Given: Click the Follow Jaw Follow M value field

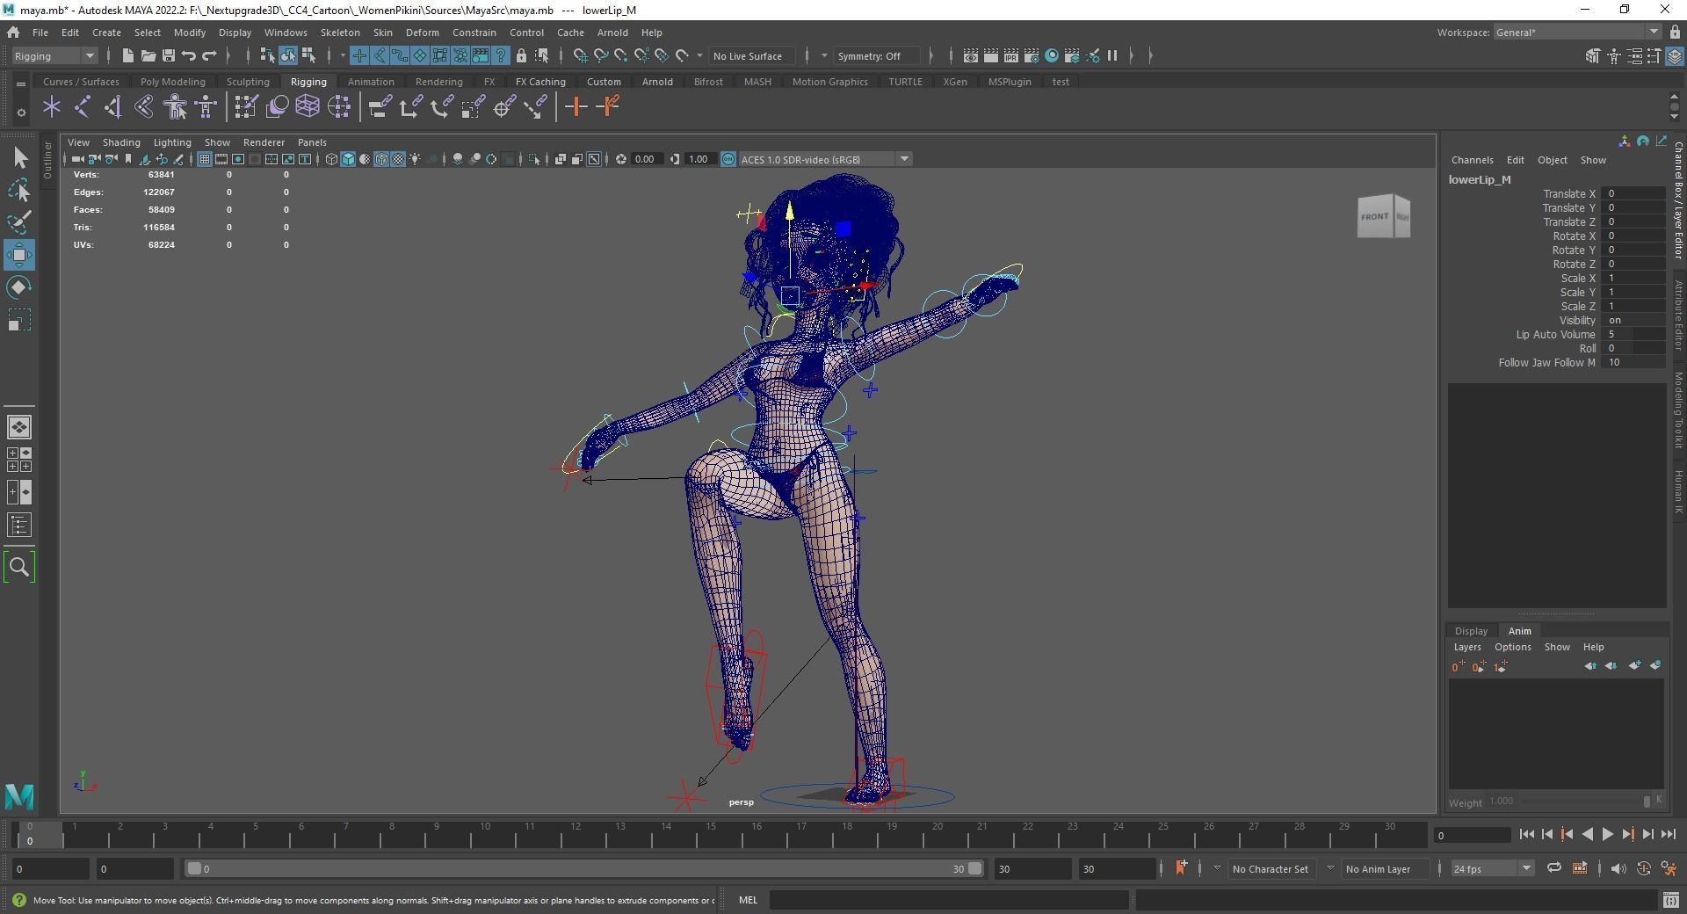Looking at the screenshot, I should (x=1634, y=362).
